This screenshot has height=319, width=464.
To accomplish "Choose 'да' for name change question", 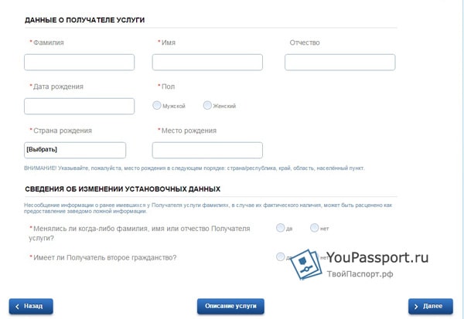I will (x=280, y=228).
